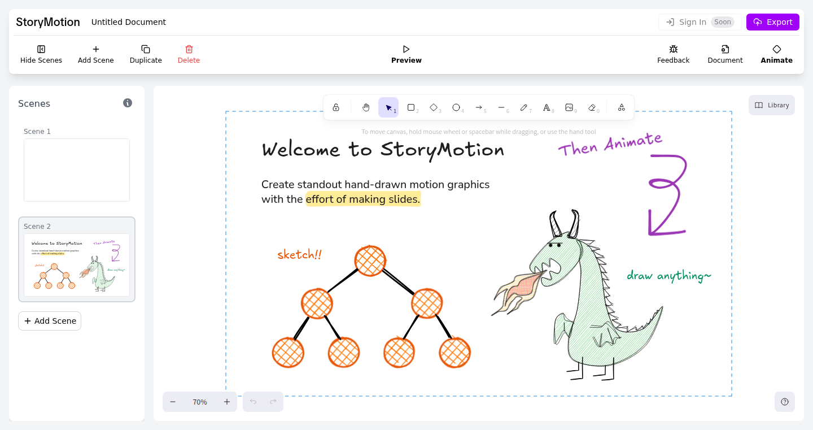Select the Text tool
This screenshot has height=430, width=813.
547,107
